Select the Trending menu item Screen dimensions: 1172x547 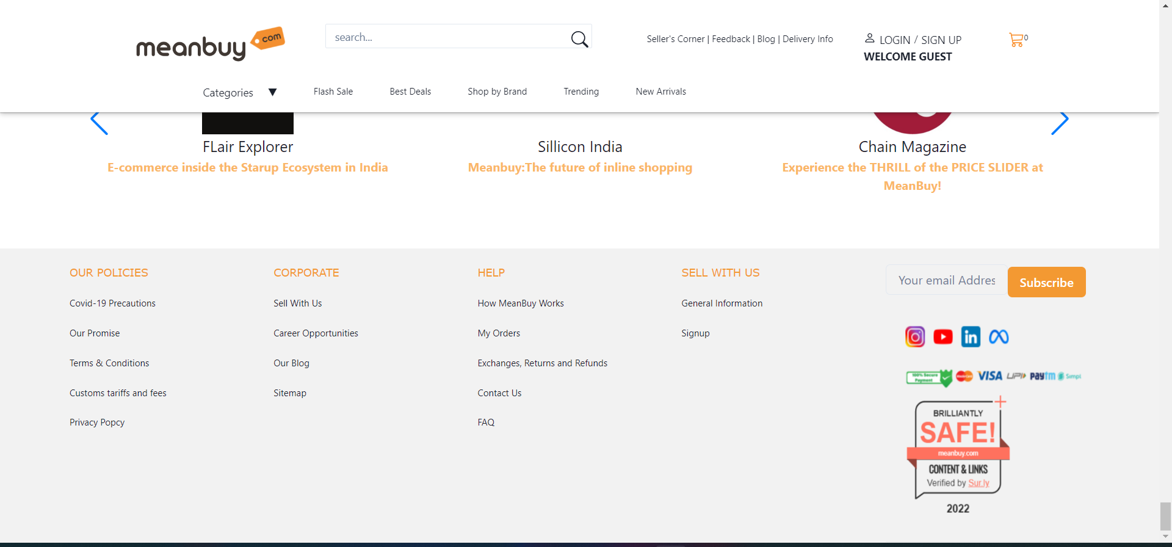pos(581,92)
